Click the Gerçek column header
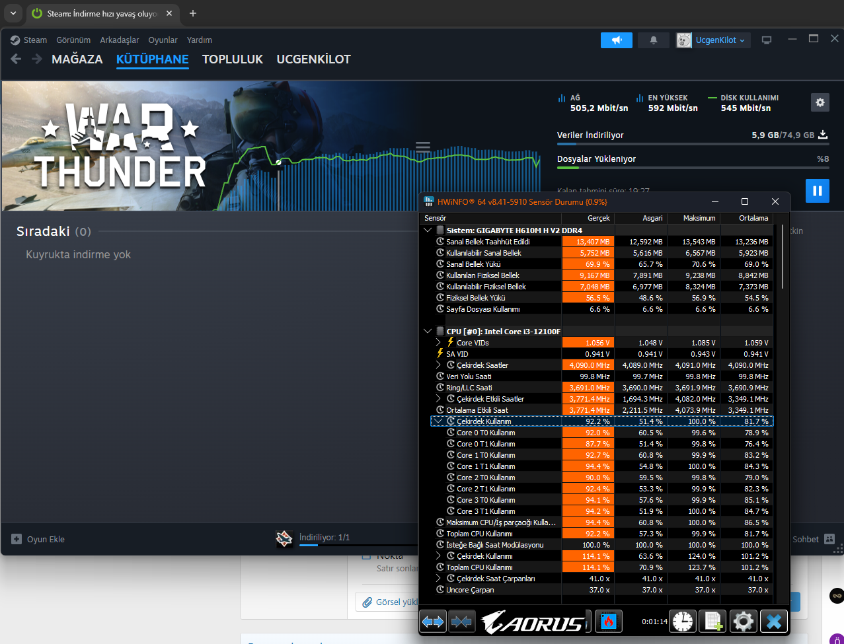Image resolution: width=844 pixels, height=644 pixels. point(588,218)
